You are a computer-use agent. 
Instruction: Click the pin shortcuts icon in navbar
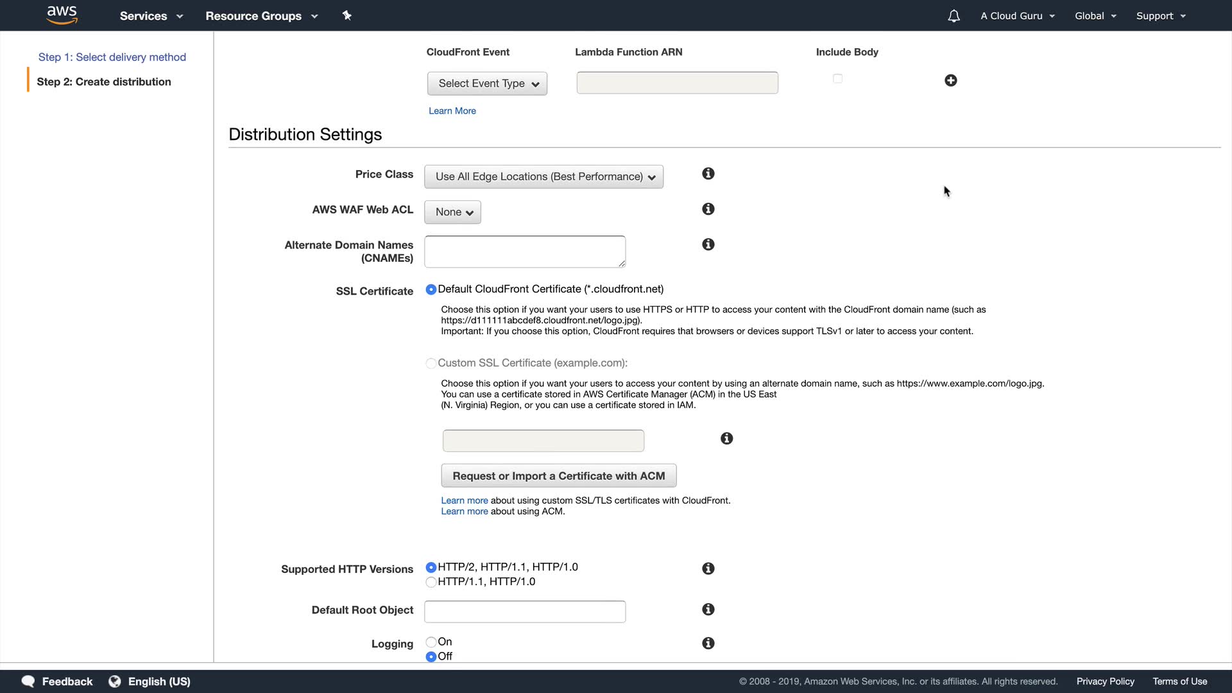click(x=346, y=15)
